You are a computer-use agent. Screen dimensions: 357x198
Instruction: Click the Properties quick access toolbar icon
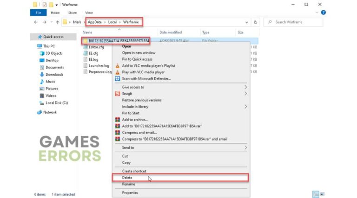click(45, 5)
